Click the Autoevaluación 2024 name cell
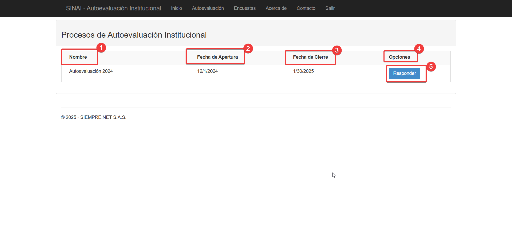Image resolution: width=512 pixels, height=252 pixels. pos(91,71)
